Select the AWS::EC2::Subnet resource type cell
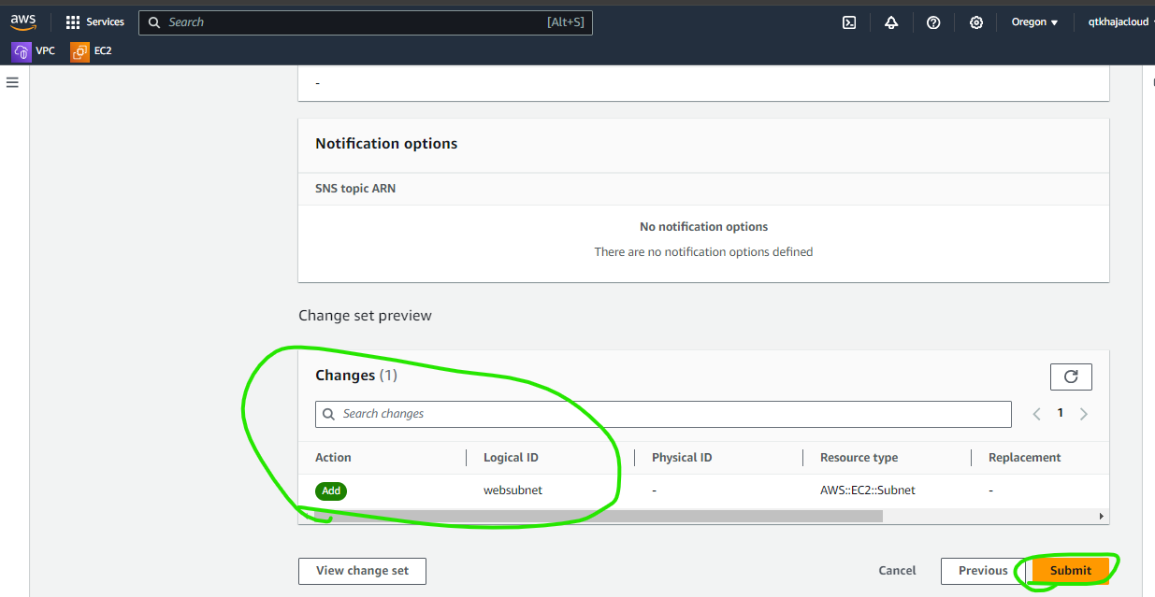The image size is (1155, 597). click(x=867, y=490)
